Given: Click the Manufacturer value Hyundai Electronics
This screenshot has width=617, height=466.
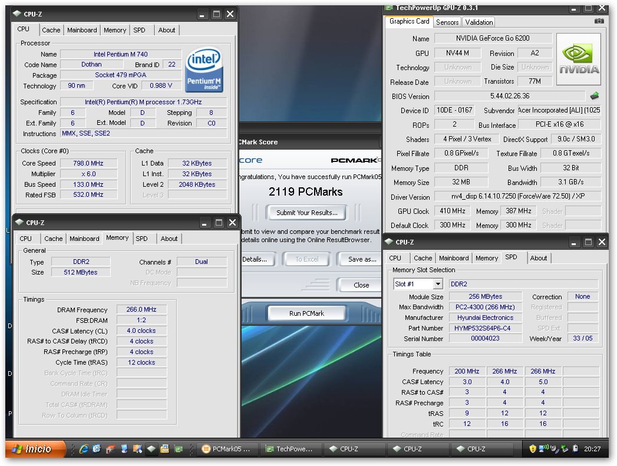Looking at the screenshot, I should click(485, 318).
